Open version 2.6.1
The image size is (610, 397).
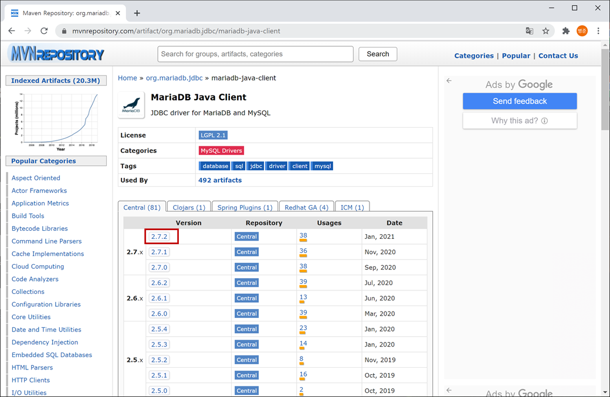click(x=159, y=298)
